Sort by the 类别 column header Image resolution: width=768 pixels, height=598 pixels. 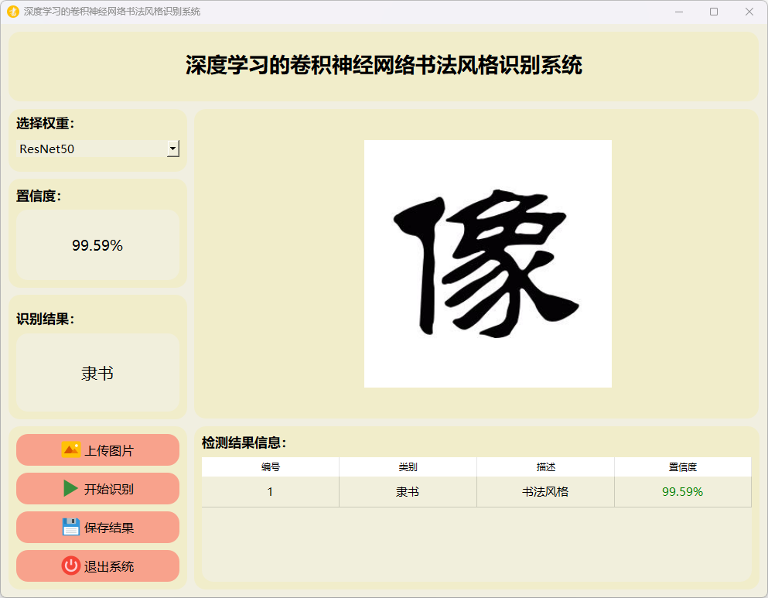click(x=408, y=467)
